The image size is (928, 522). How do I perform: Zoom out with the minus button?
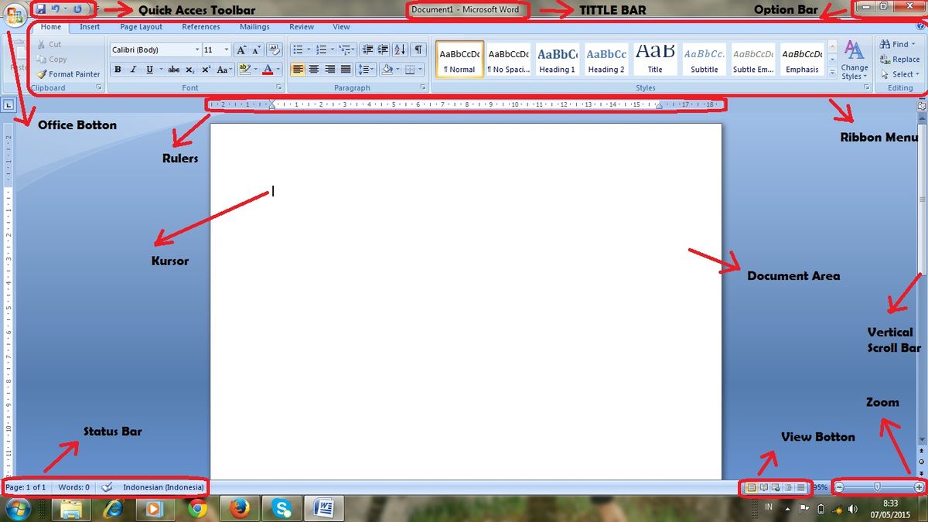[841, 487]
